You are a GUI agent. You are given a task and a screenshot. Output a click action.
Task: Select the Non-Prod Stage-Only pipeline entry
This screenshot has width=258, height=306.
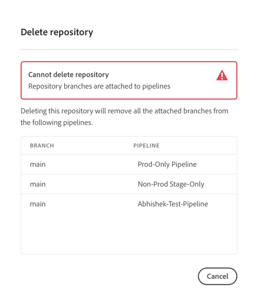click(x=171, y=184)
